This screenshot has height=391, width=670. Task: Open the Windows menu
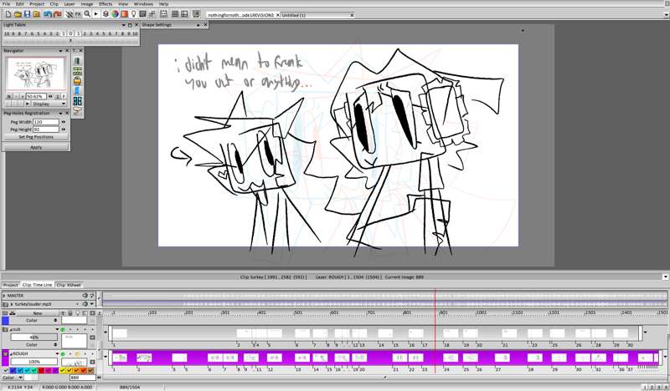tap(143, 4)
